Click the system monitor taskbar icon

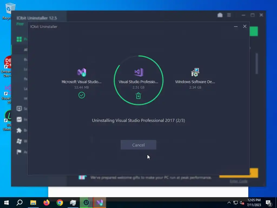point(73,203)
